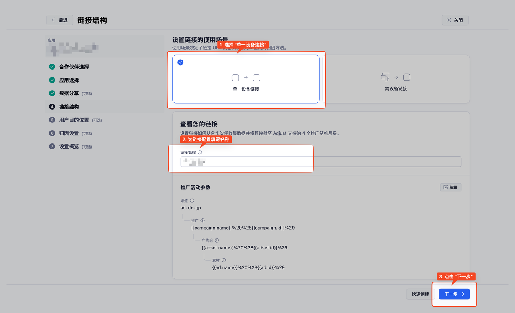
Task: Select the 跨设备链接 option card
Action: point(396,79)
